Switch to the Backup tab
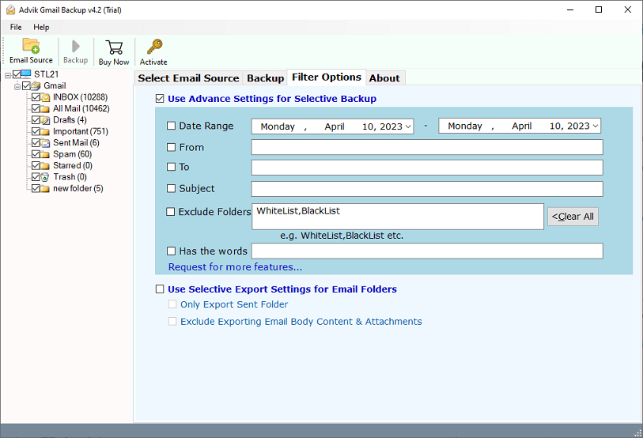Viewport: 643px width, 438px height. [x=265, y=78]
